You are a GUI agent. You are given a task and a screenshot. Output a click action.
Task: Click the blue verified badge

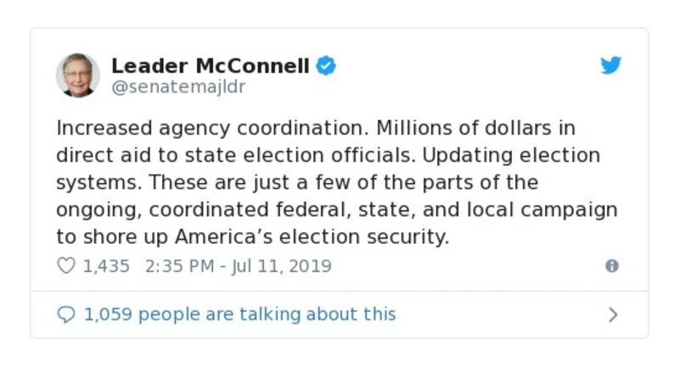(326, 65)
